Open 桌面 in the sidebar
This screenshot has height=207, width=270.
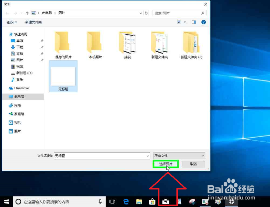pyautogui.click(x=17, y=40)
